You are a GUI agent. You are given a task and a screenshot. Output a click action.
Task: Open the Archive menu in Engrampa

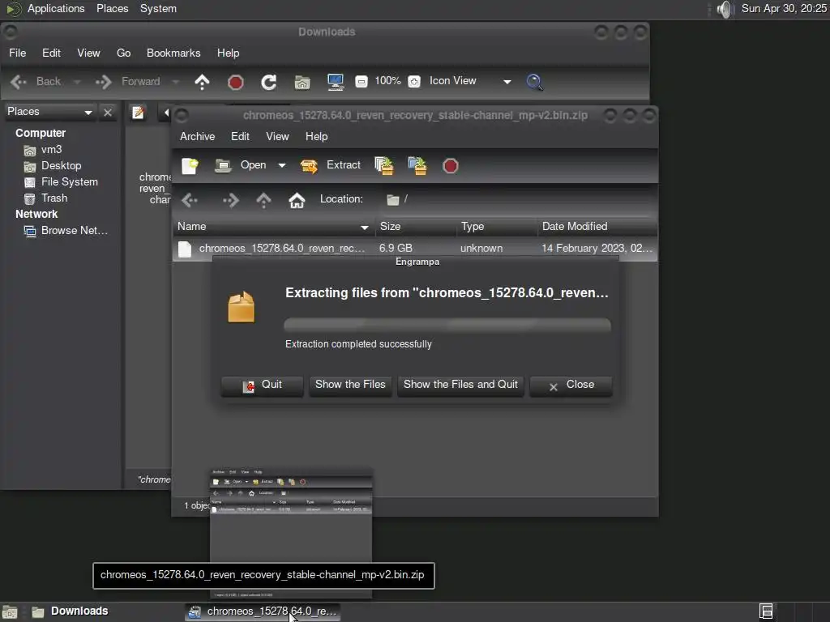(198, 136)
